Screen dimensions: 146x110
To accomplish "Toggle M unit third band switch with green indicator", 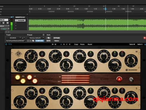I will 91,54.
